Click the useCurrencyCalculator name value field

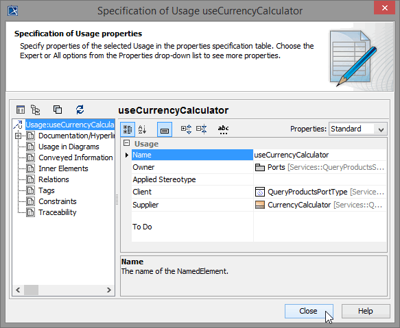pos(320,155)
